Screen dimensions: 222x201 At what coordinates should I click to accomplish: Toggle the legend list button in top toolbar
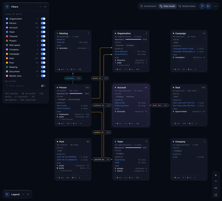[208, 6]
